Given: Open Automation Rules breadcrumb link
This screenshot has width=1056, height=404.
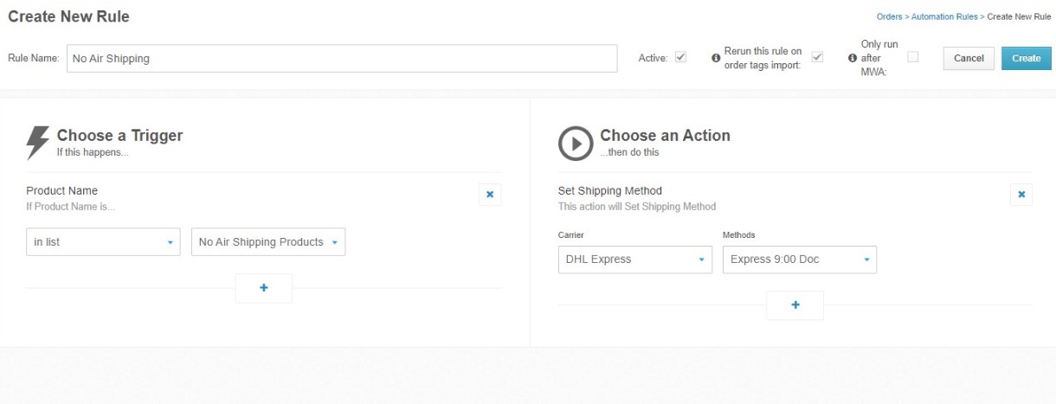Looking at the screenshot, I should tap(944, 16).
